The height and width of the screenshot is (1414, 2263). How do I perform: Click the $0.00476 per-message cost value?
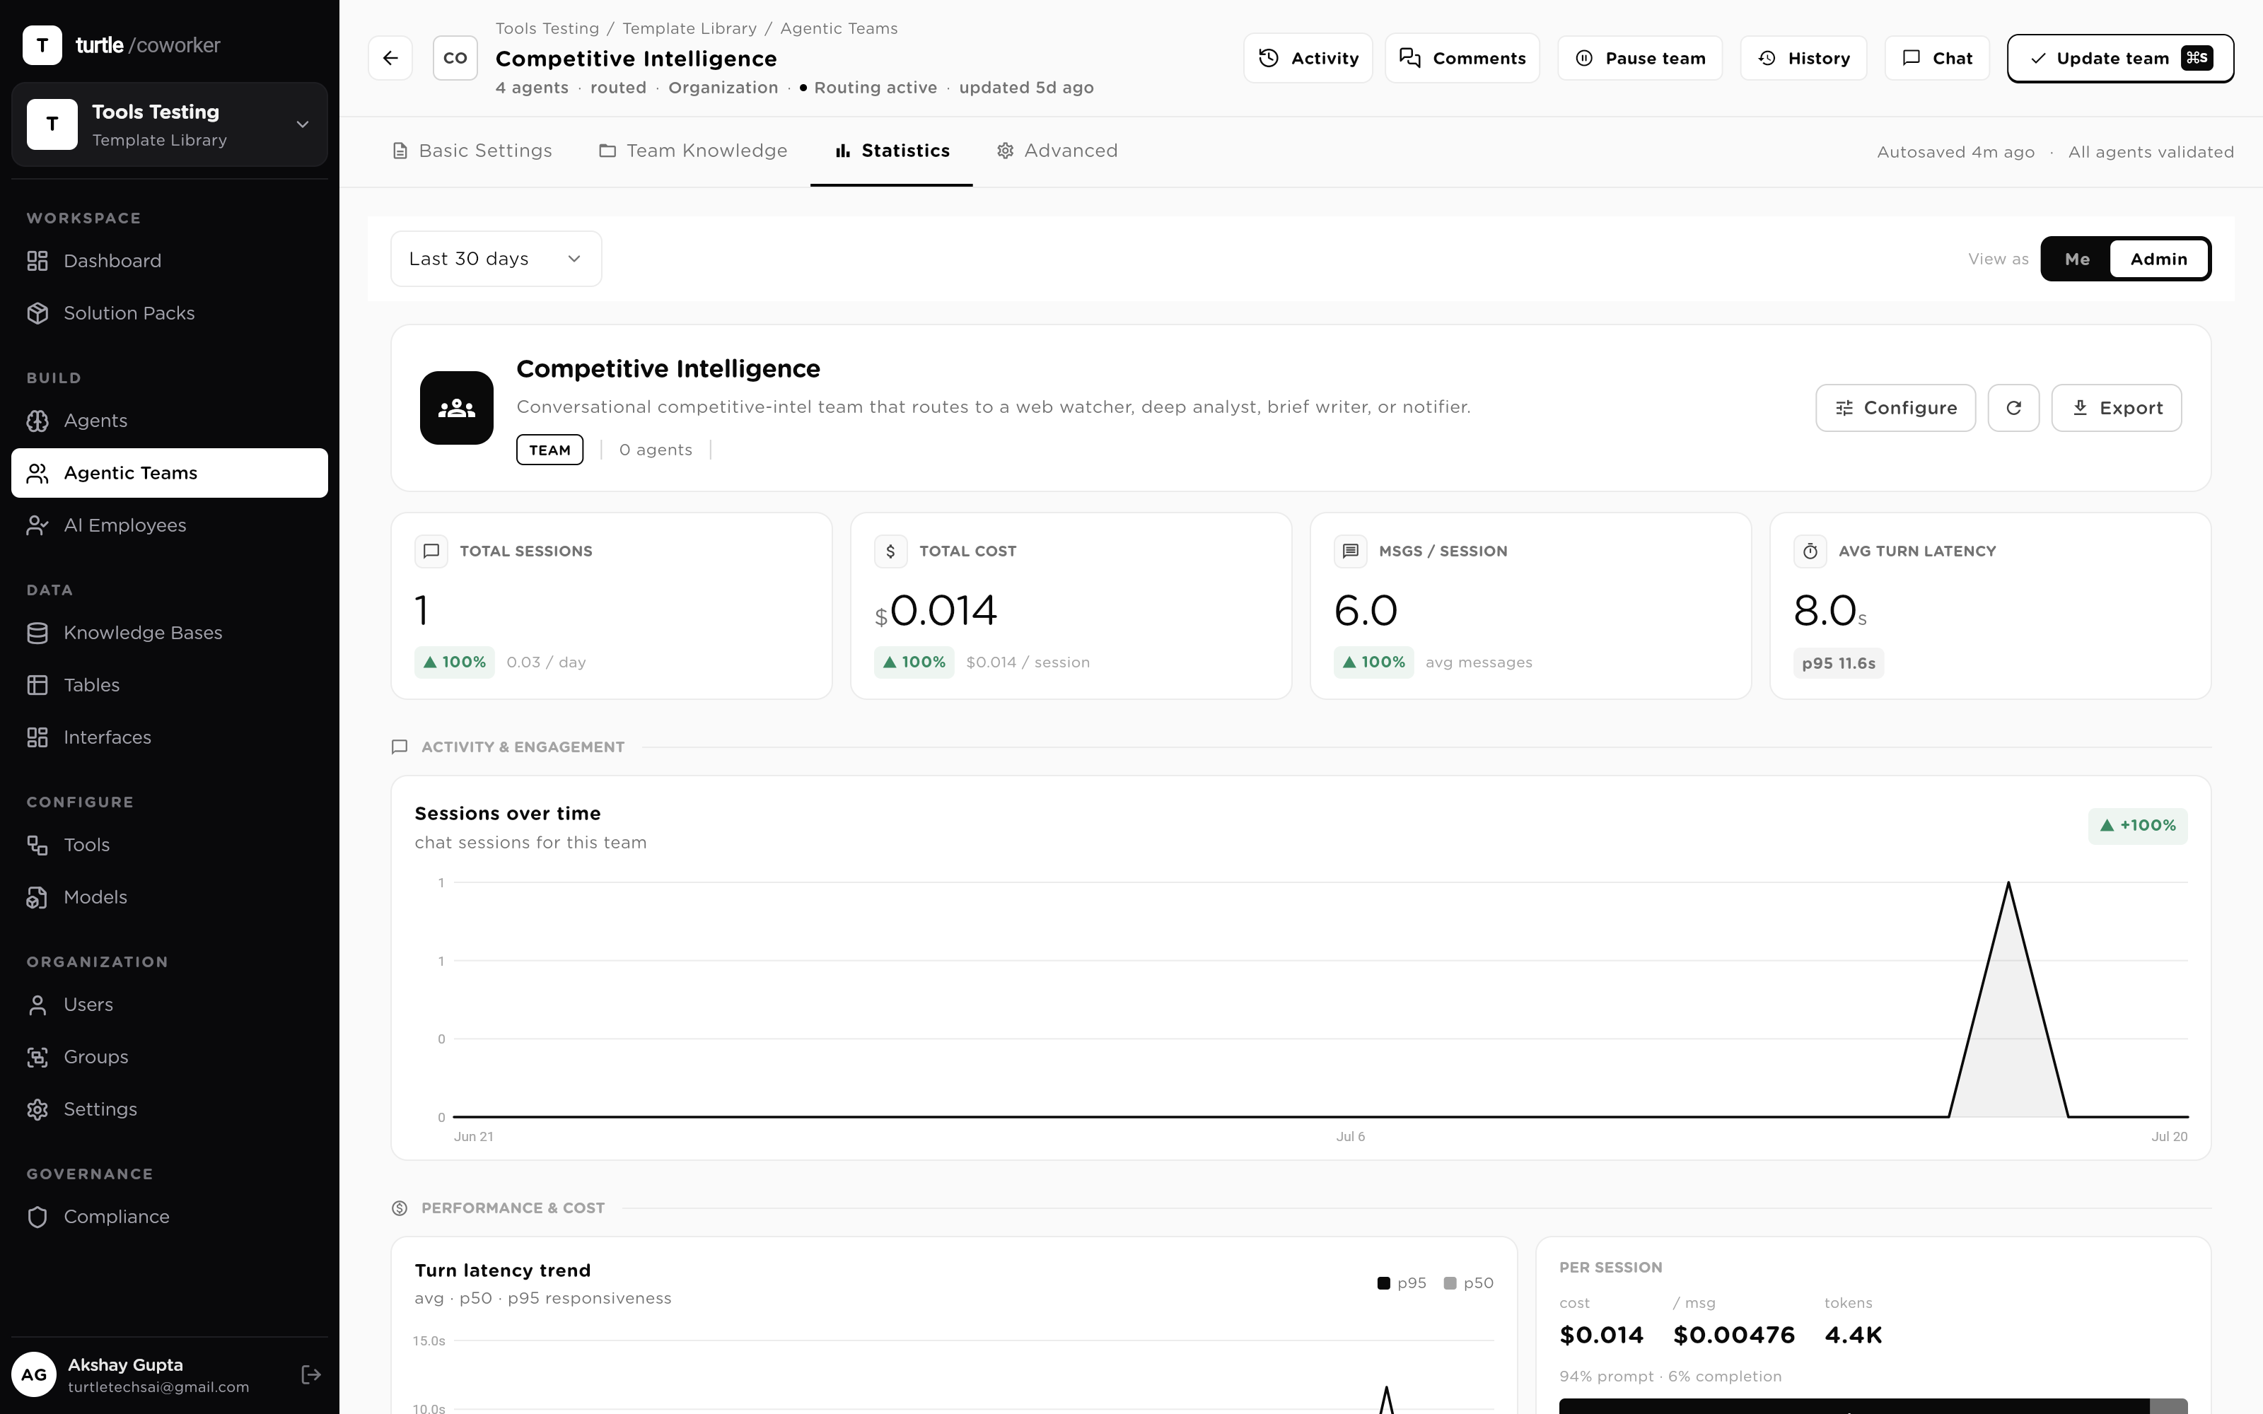point(1734,1335)
